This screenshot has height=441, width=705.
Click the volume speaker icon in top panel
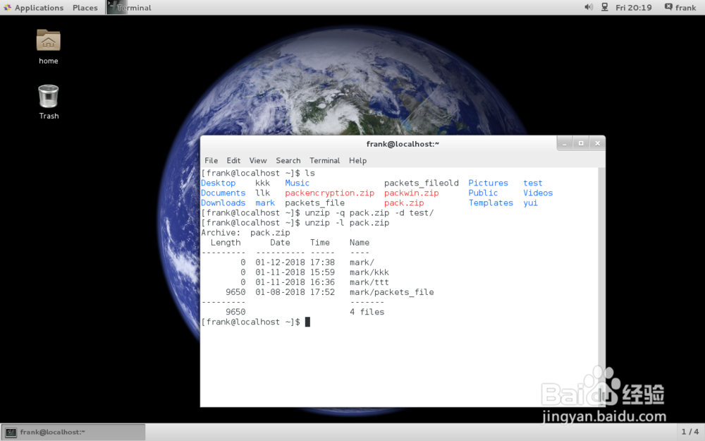(589, 7)
